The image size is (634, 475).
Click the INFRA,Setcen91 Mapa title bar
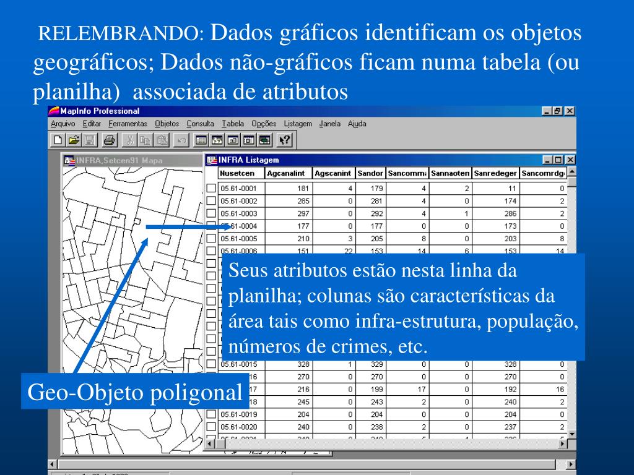133,161
